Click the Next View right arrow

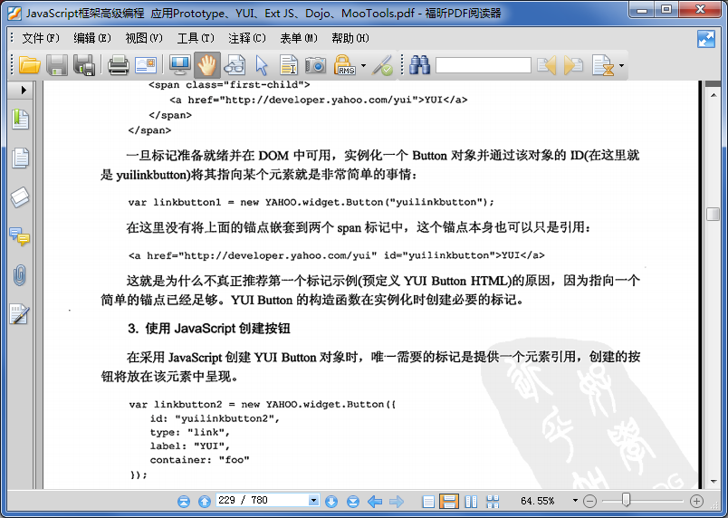click(x=397, y=502)
